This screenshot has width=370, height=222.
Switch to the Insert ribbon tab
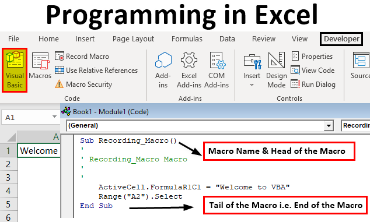coord(85,38)
